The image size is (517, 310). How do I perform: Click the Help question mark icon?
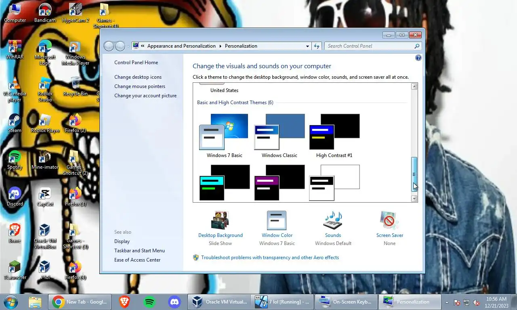click(418, 58)
